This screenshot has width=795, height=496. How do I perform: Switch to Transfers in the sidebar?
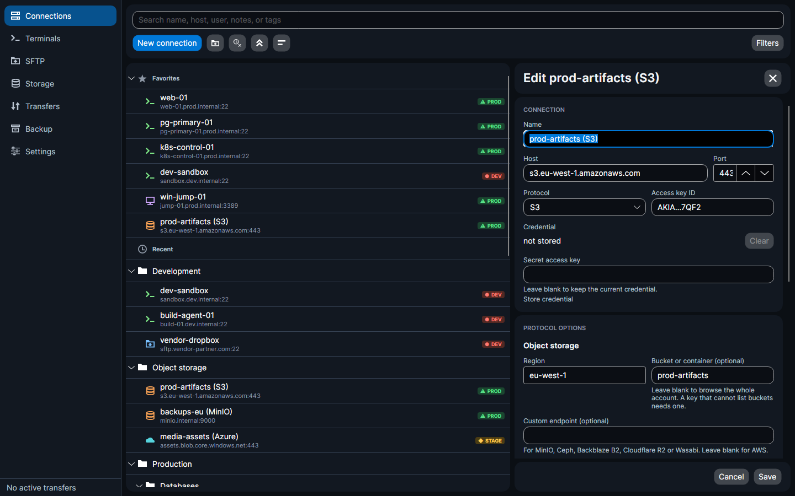pyautogui.click(x=60, y=106)
